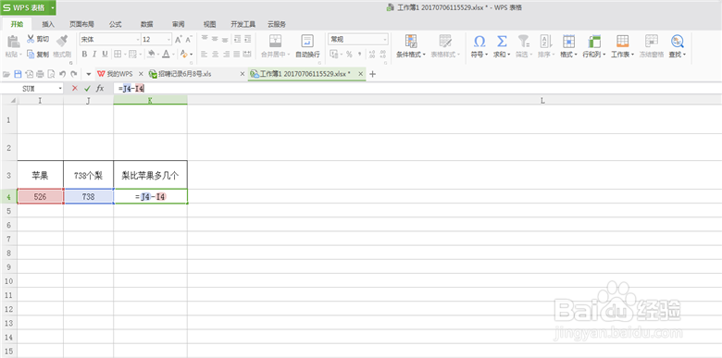Toggle Underline formatting
This screenshot has width=722, height=358.
click(x=105, y=55)
